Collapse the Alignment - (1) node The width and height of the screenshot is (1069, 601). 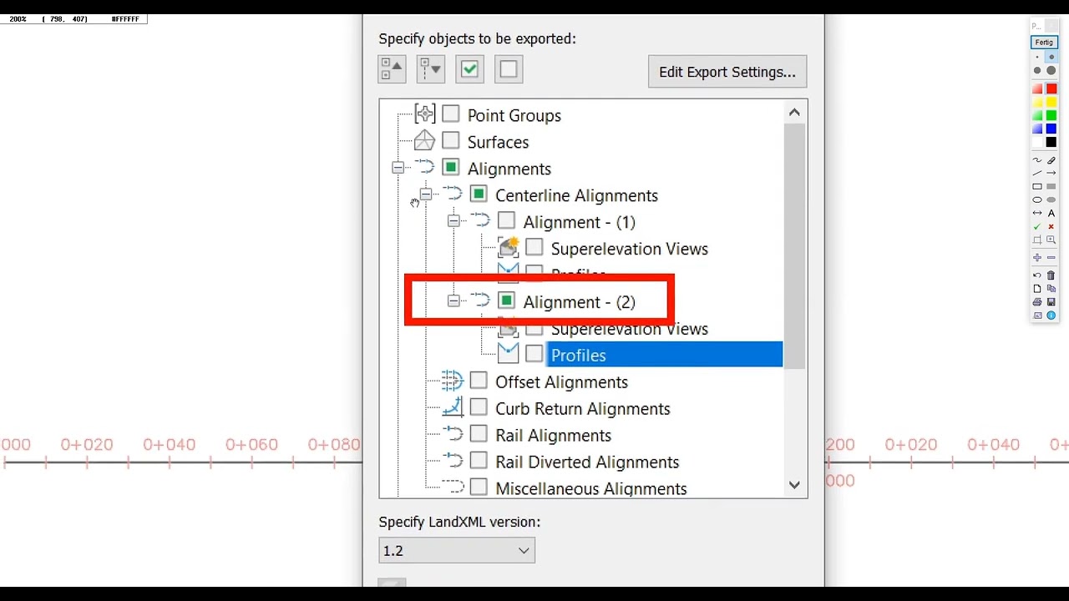pyautogui.click(x=453, y=221)
